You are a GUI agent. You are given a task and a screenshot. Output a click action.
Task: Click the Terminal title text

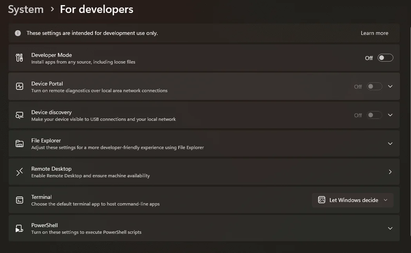(42, 197)
